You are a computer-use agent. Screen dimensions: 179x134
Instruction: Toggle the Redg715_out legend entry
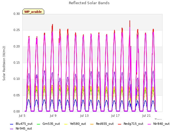(x=131, y=124)
